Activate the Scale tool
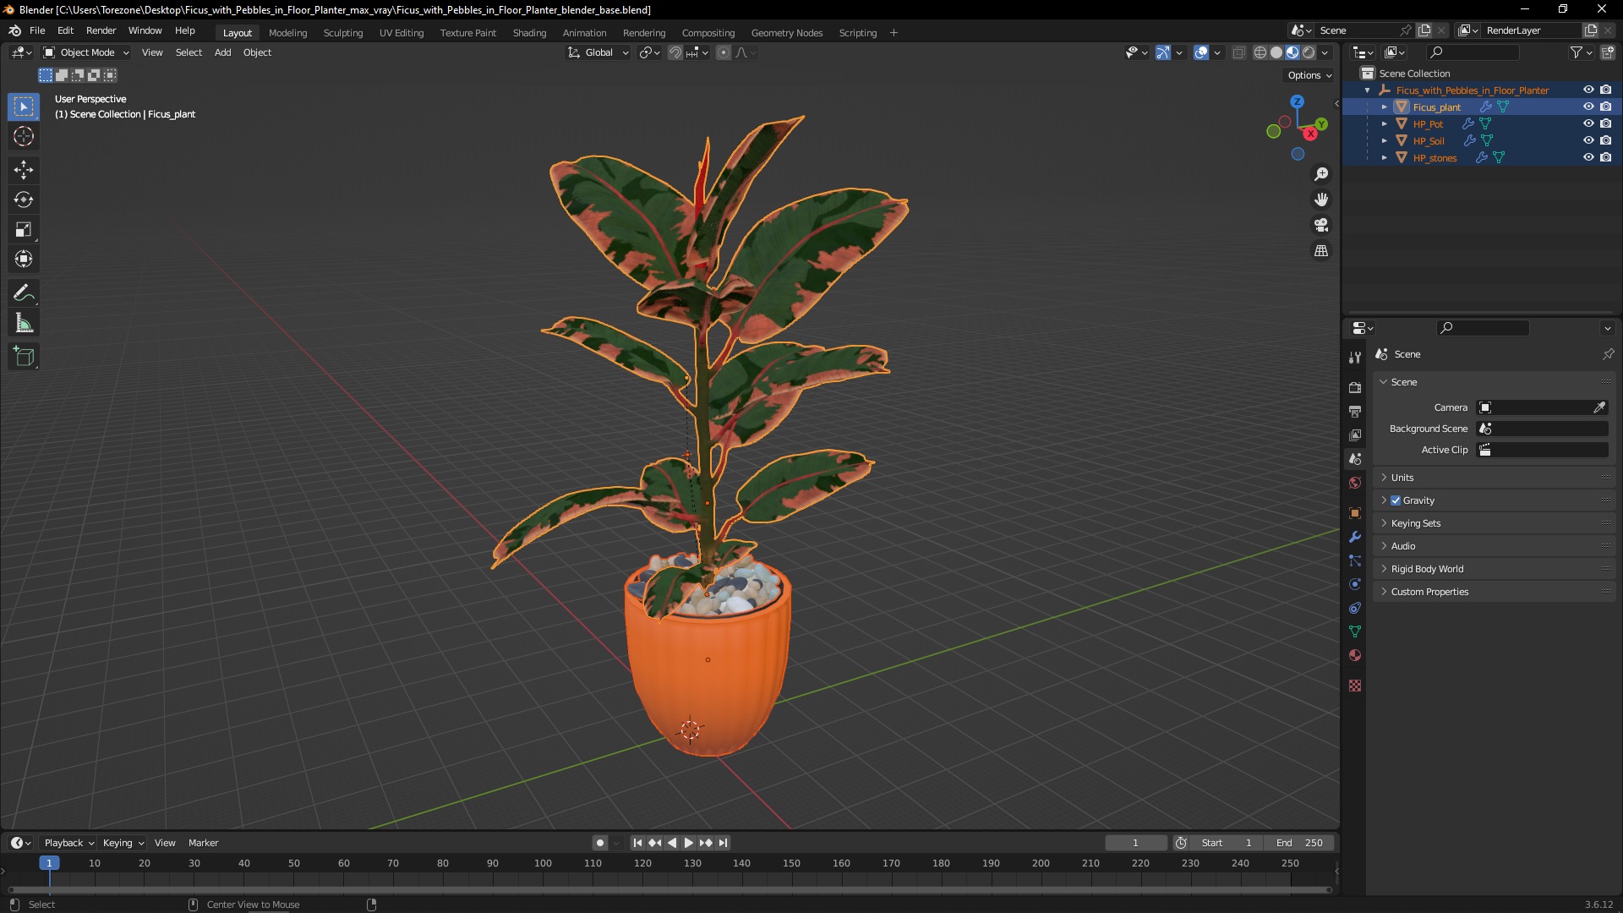Screen dimensions: 1623x913 (x=24, y=229)
